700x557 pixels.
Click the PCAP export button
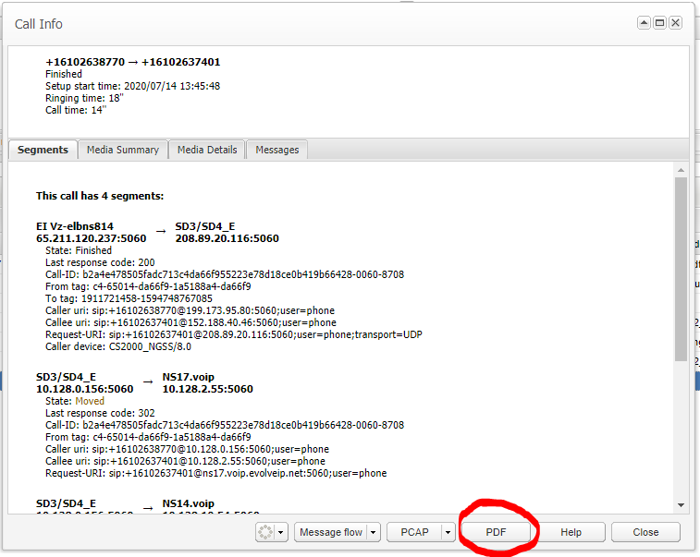point(412,532)
